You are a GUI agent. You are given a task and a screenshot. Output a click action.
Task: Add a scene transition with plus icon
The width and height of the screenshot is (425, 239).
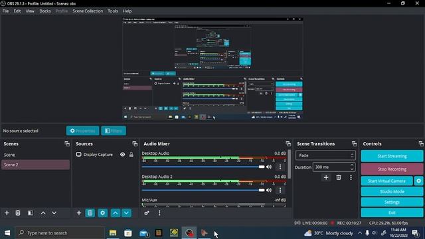point(326,177)
